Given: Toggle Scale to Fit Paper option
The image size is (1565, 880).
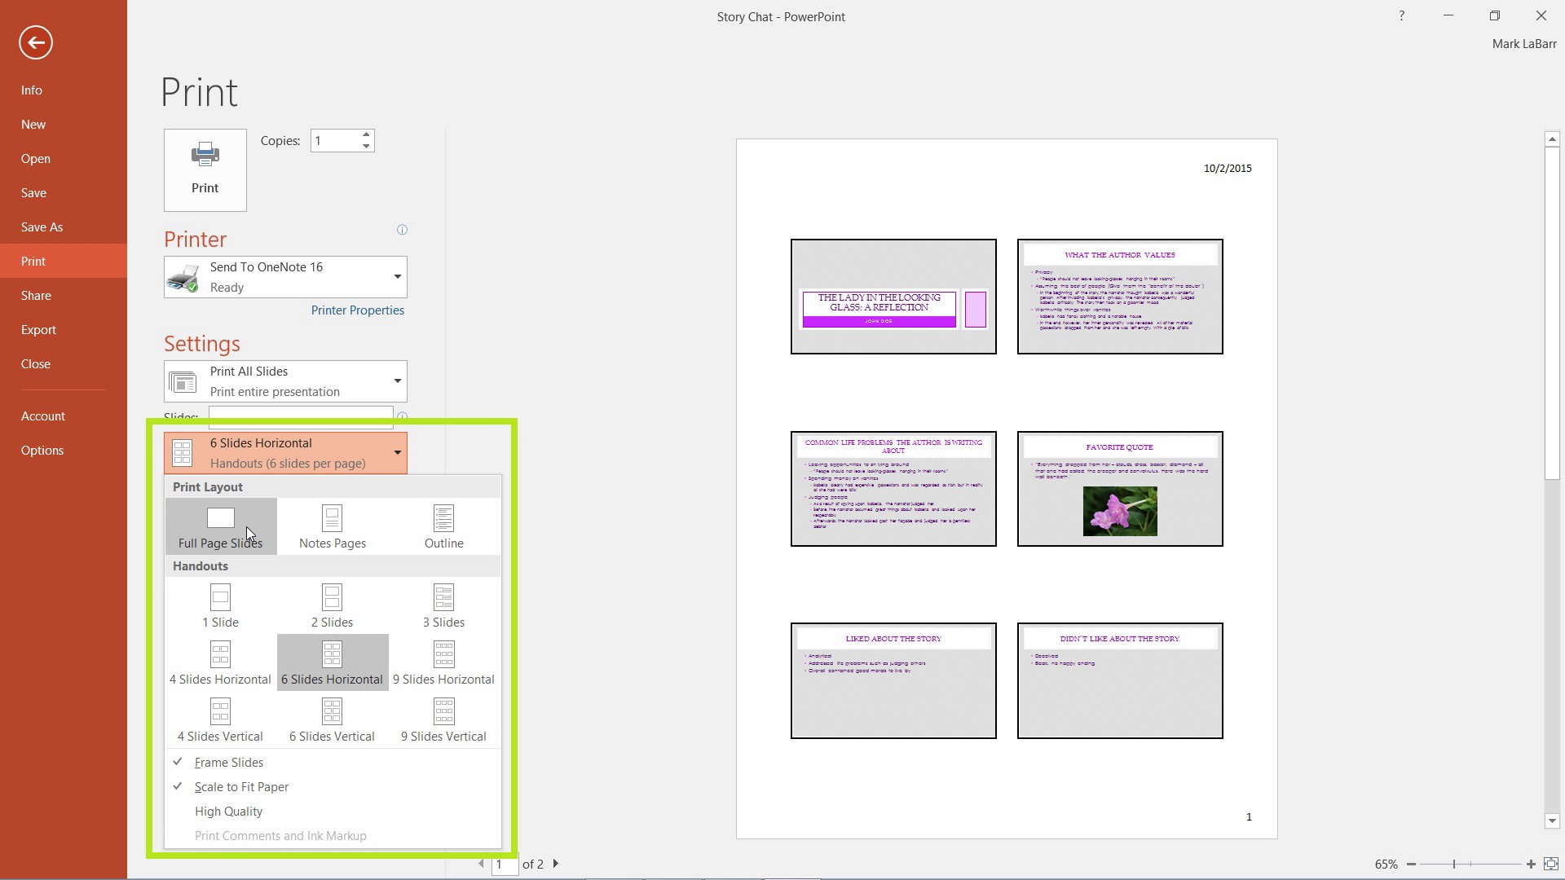Looking at the screenshot, I should point(242,786).
